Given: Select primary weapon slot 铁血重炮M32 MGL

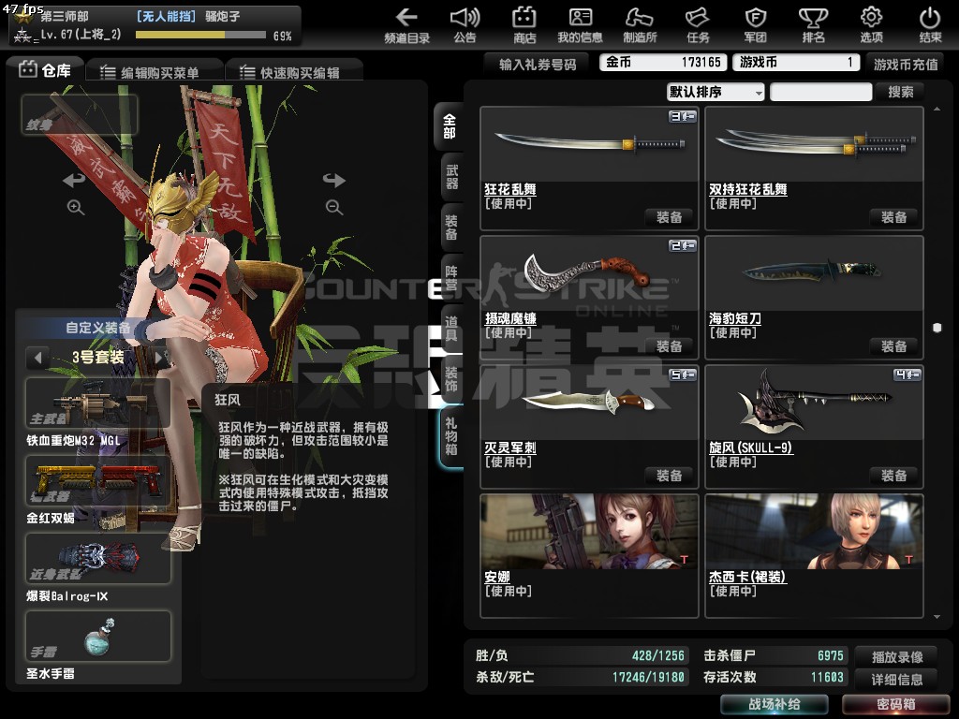Looking at the screenshot, I should pos(97,403).
